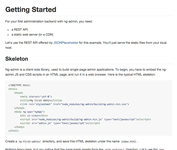Click the my-first-admin/ inline code text
The image size is (177, 150).
tap(29, 142)
